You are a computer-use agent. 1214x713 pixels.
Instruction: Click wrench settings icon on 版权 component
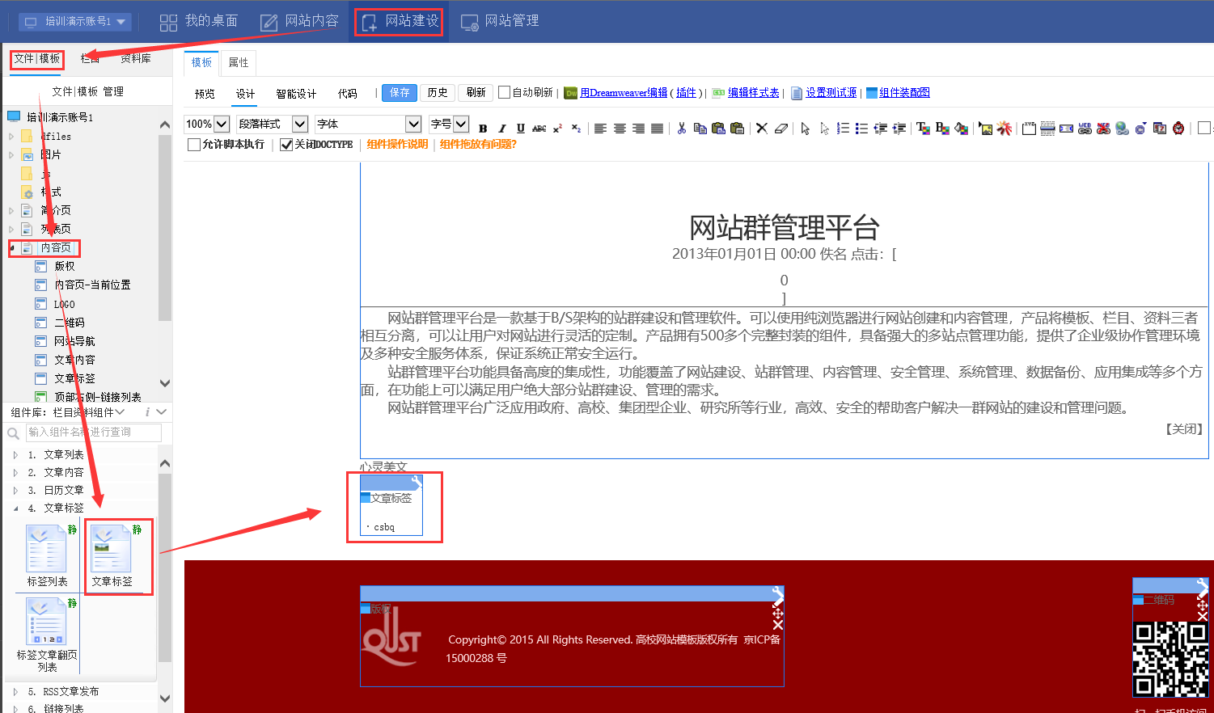(777, 593)
